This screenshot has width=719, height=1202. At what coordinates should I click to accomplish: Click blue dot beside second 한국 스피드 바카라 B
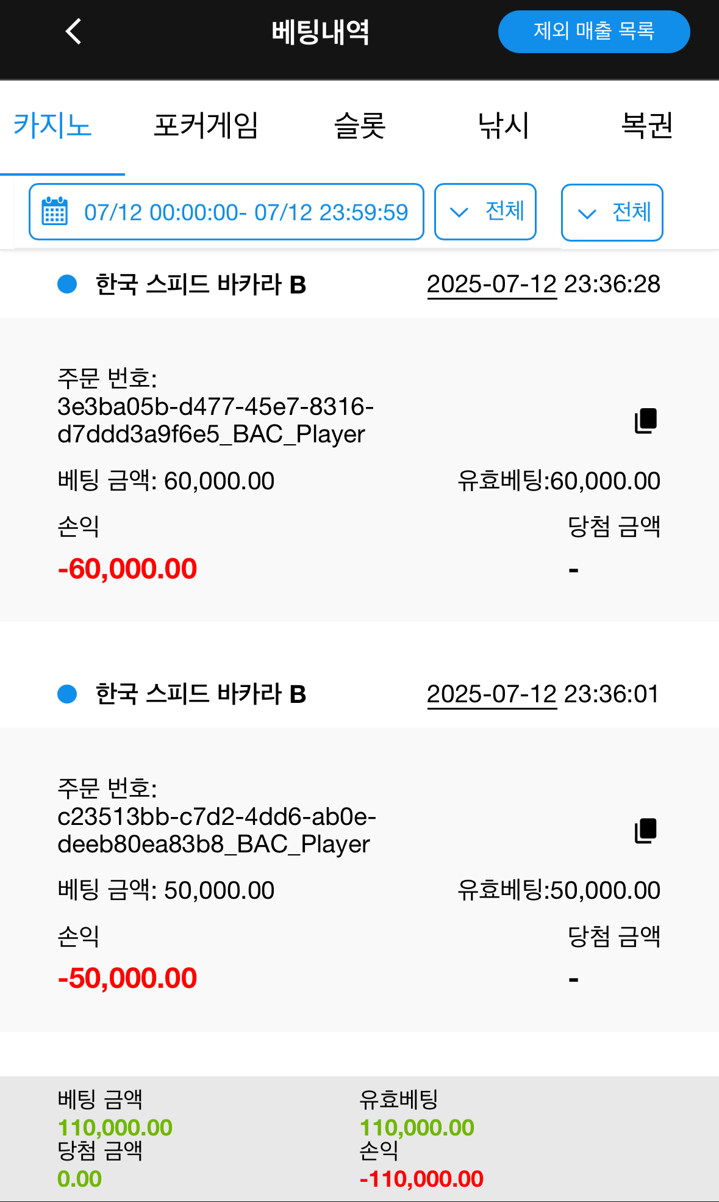pos(67,694)
